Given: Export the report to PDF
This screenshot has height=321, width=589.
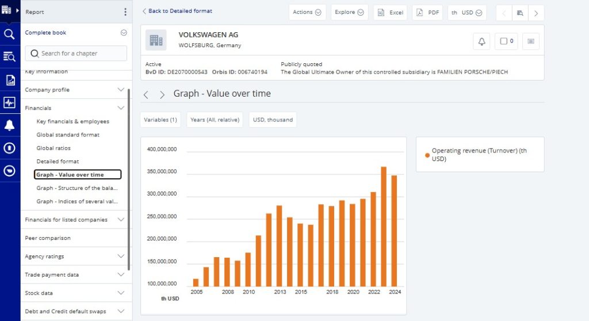Looking at the screenshot, I should point(427,13).
